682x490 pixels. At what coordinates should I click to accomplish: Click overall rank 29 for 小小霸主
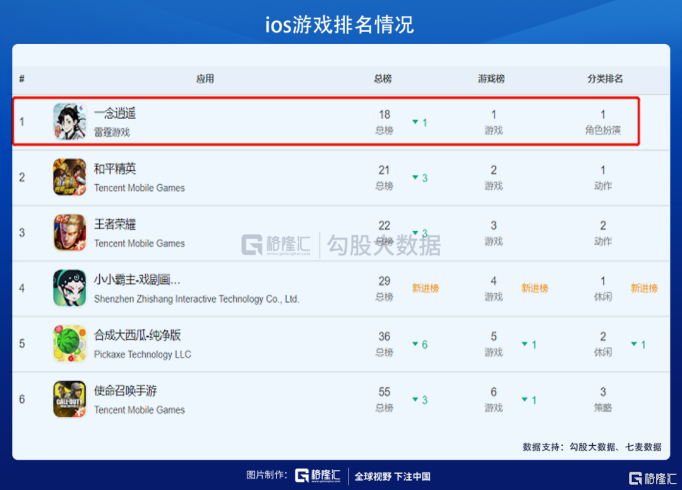click(384, 281)
